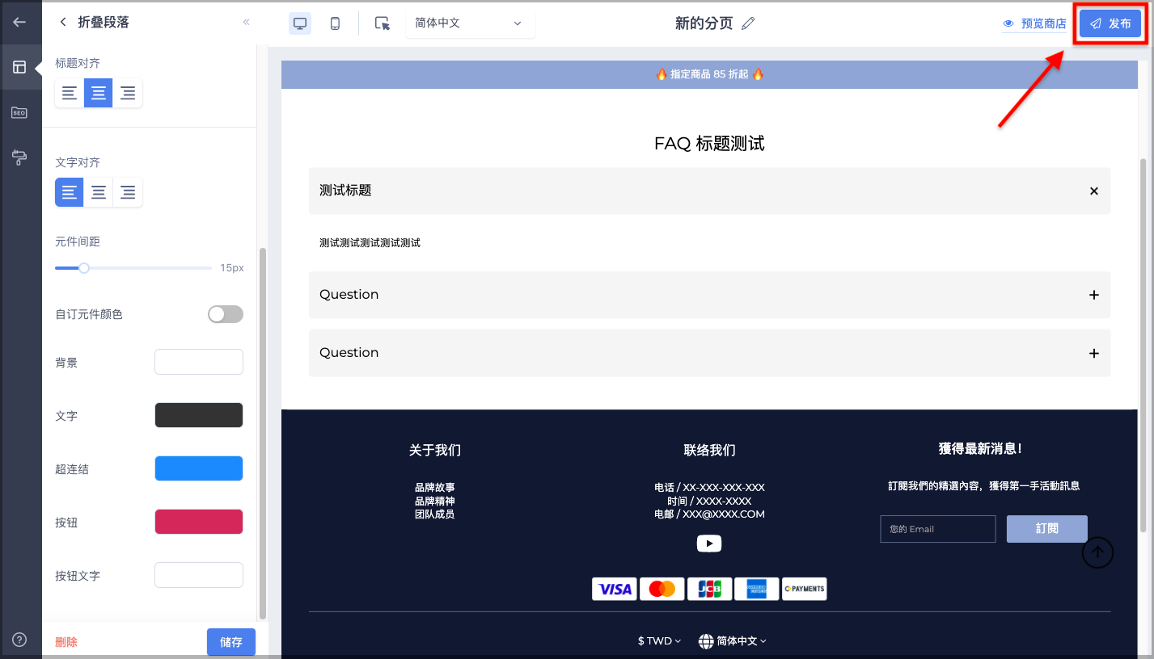The height and width of the screenshot is (659, 1154).
Task: Click the 您的 Email input field
Action: point(938,529)
